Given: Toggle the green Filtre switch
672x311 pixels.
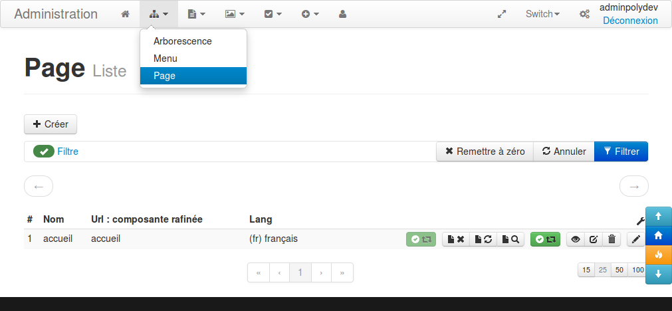Looking at the screenshot, I should coord(44,152).
